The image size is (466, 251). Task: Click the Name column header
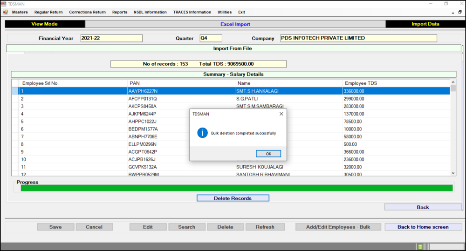[x=288, y=83]
